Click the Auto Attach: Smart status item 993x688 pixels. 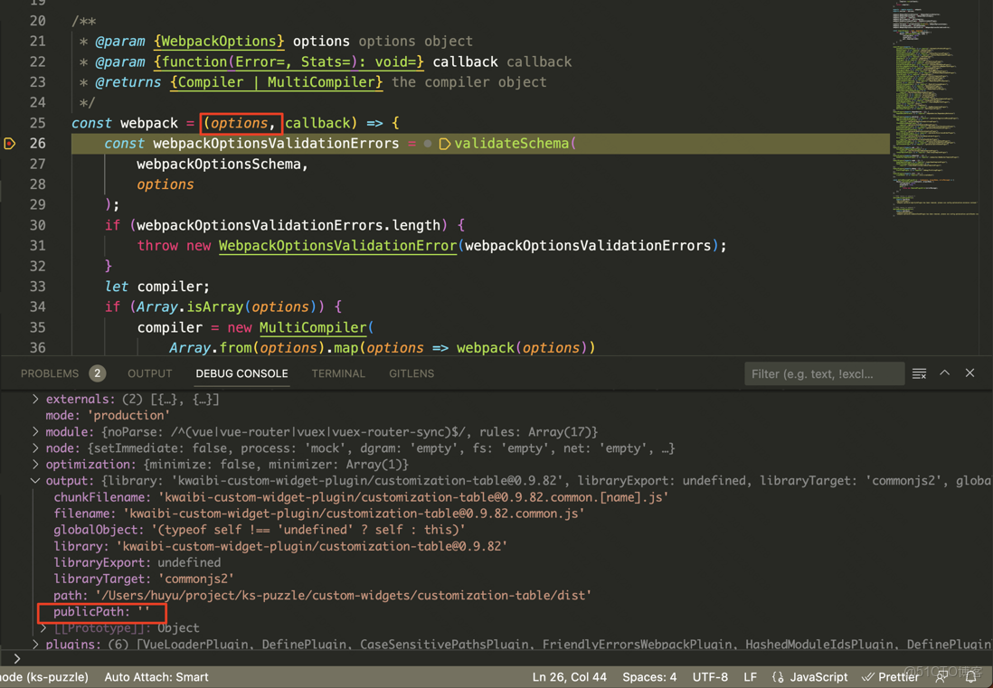click(156, 676)
